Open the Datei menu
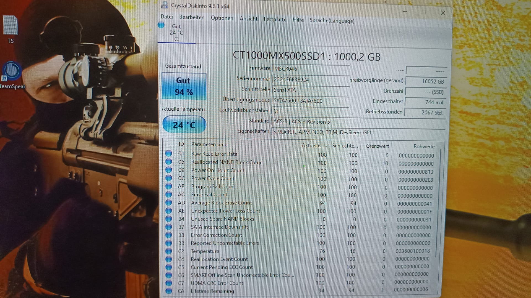 pos(166,17)
